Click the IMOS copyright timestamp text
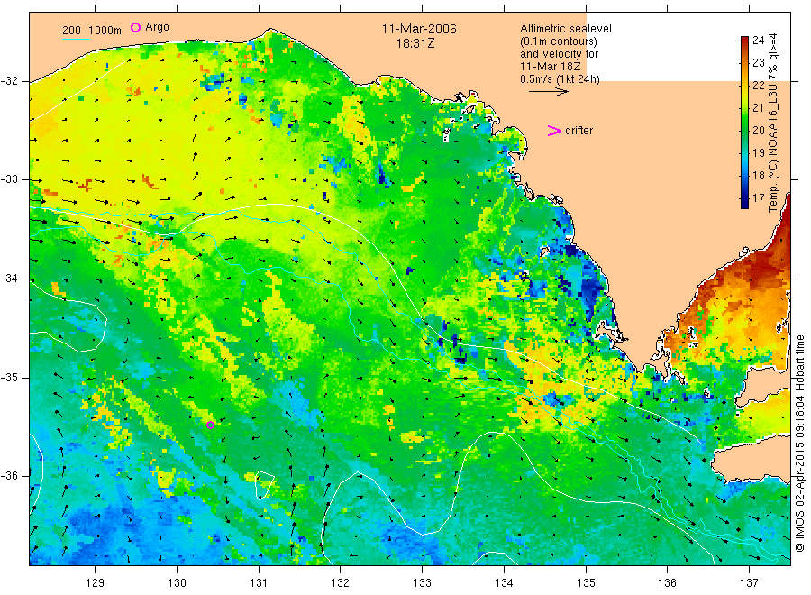Viewport: 811px width, 595px height. tap(799, 443)
